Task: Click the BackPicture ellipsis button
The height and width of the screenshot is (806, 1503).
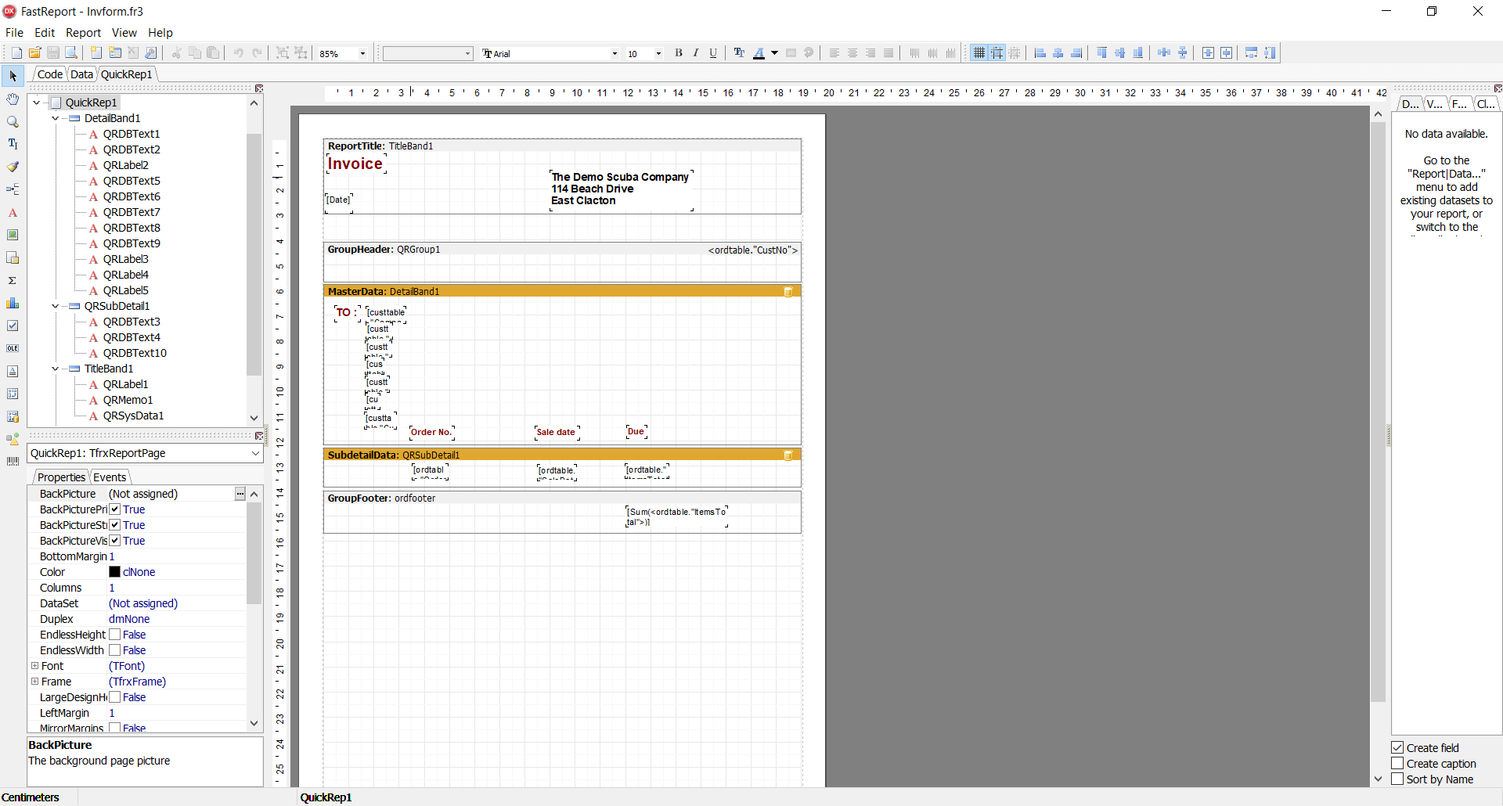Action: click(240, 494)
